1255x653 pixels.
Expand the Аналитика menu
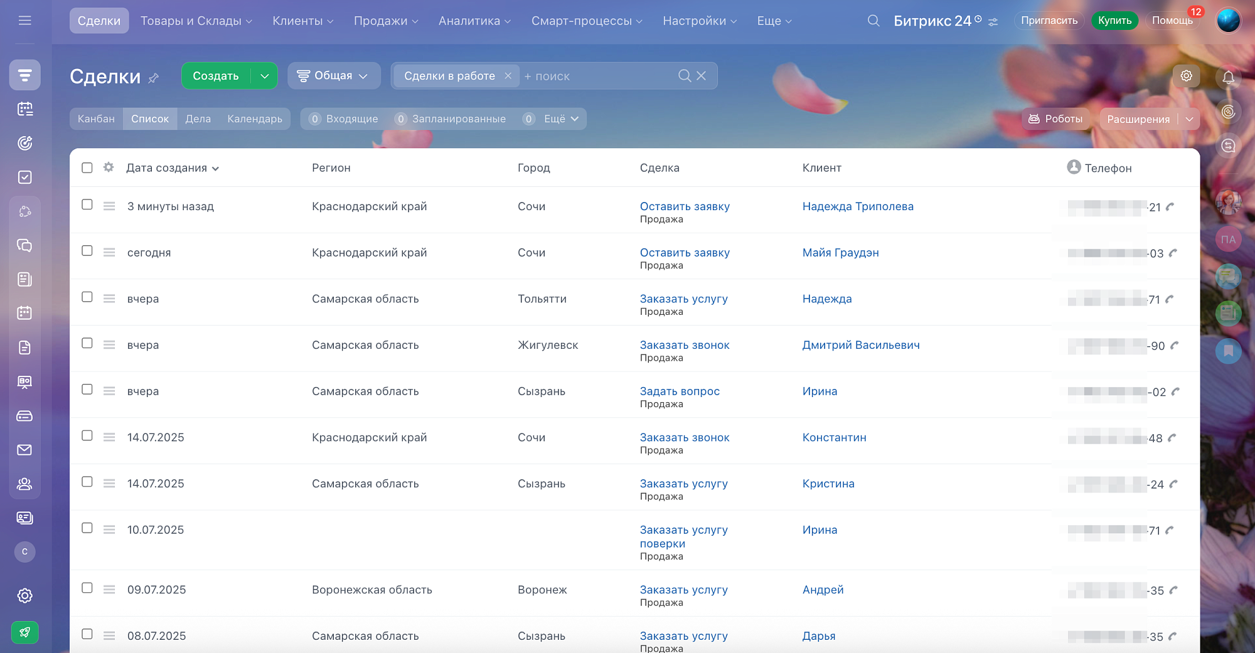click(474, 21)
